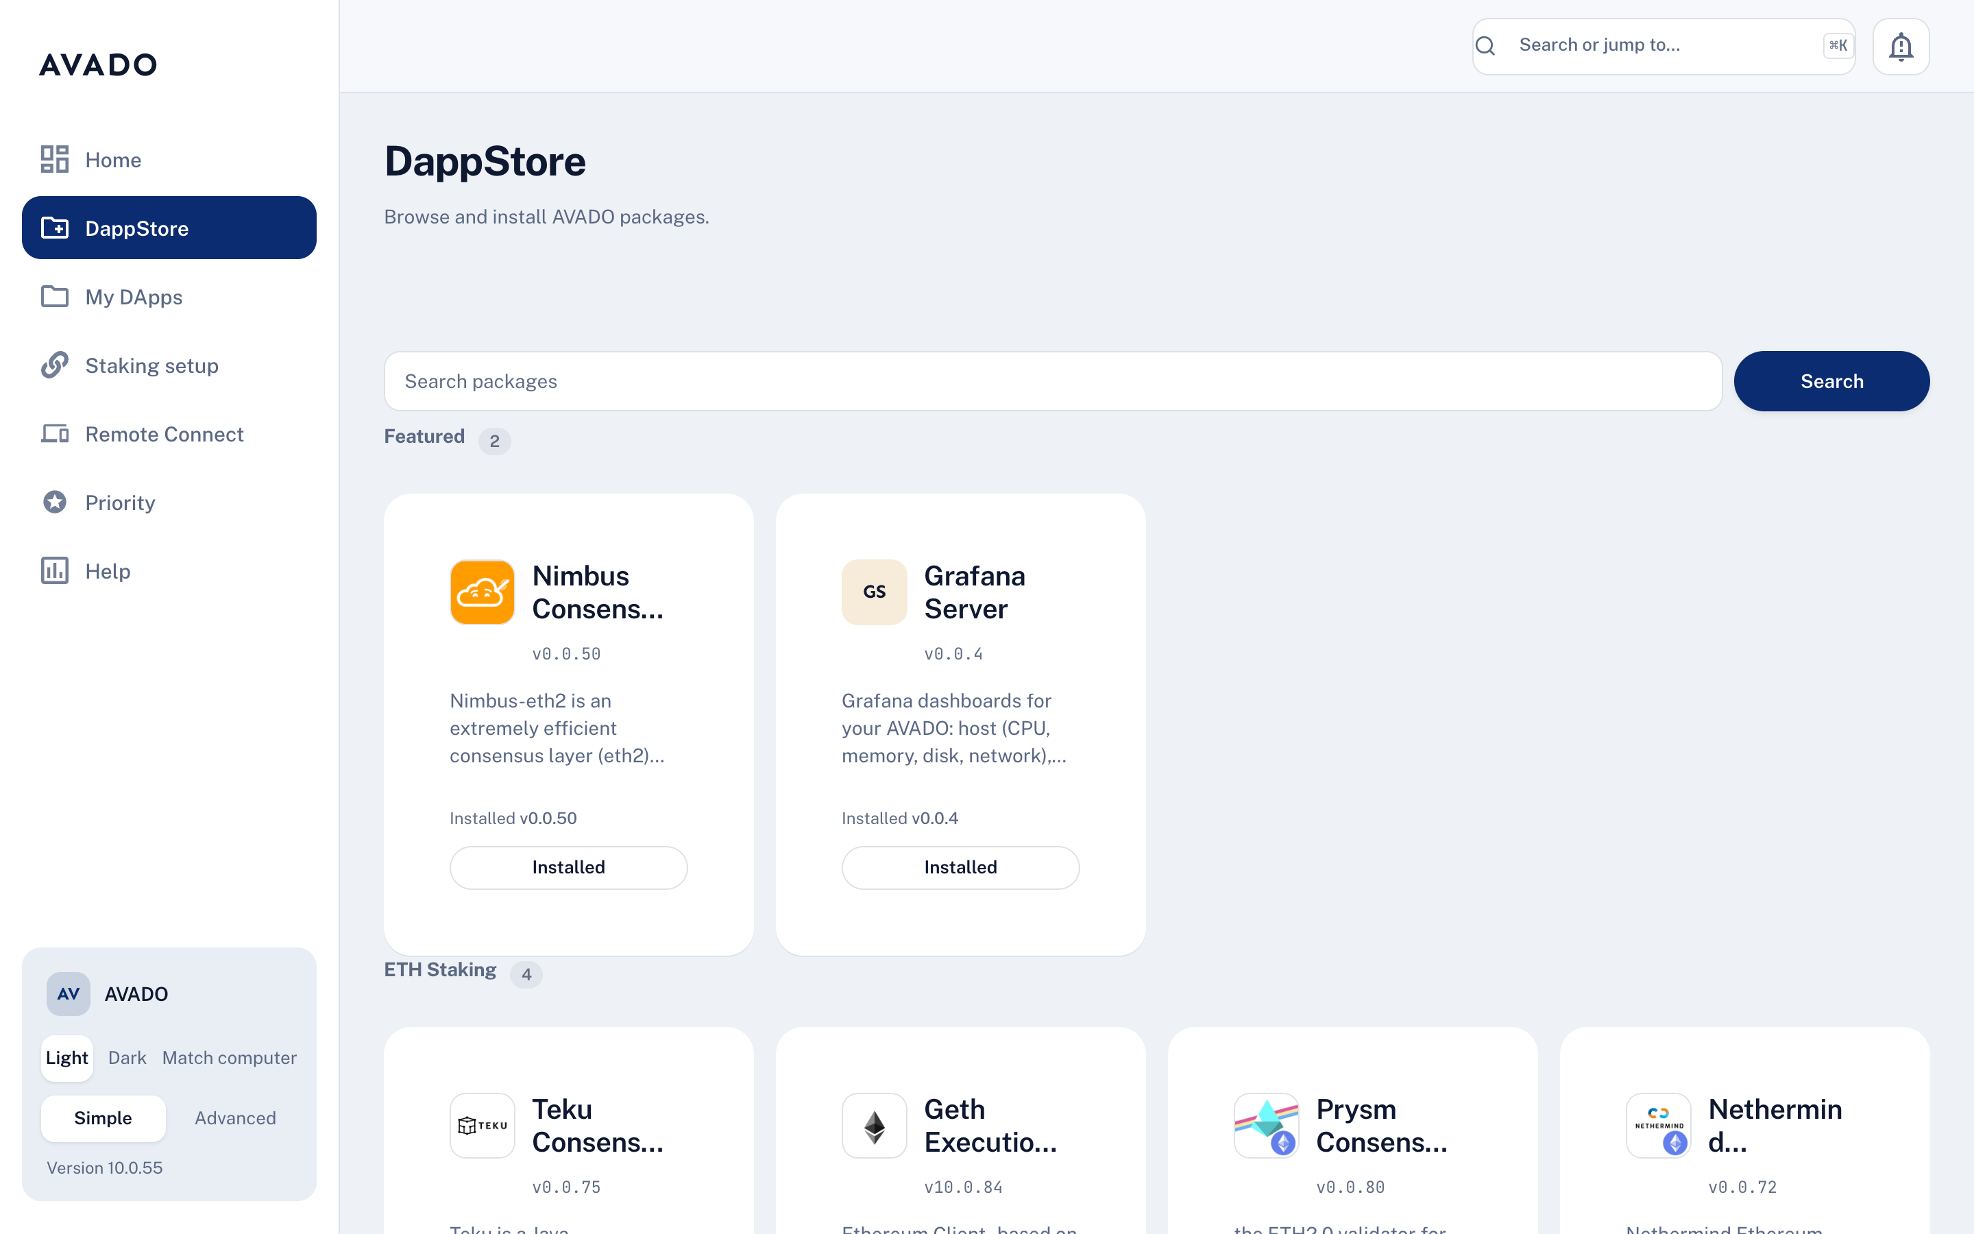Click the Nethermind package logo
The image size is (1974, 1234).
tap(1658, 1126)
